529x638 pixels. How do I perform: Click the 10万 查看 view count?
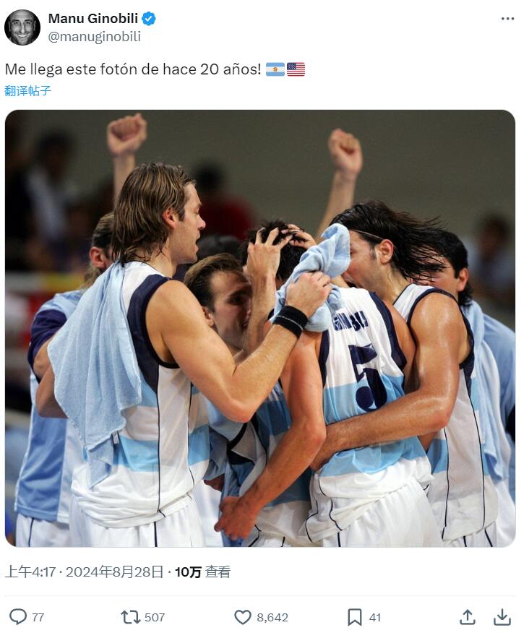pos(202,572)
